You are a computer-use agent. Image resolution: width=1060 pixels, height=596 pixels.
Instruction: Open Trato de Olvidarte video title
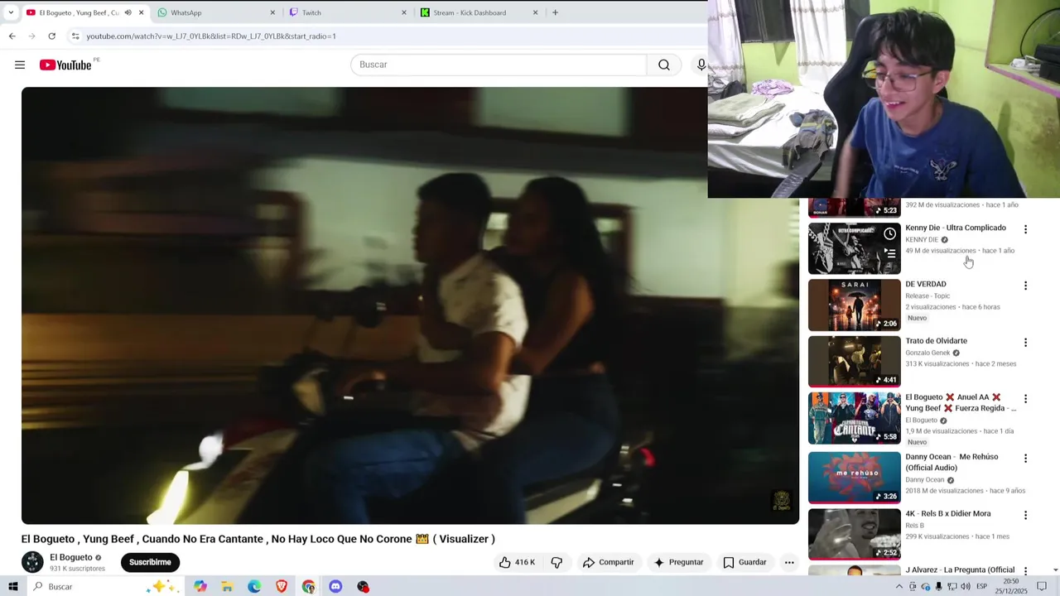[936, 341]
